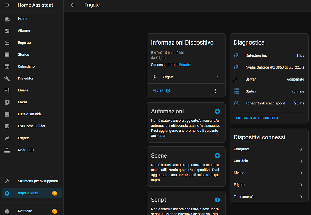Open the Computer connected device chevron

pyautogui.click(x=301, y=149)
